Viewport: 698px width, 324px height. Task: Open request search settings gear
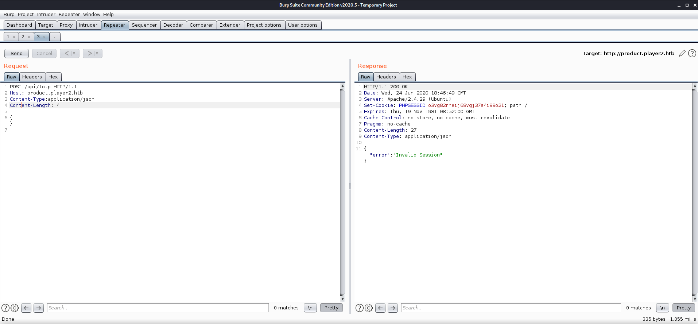[x=15, y=308]
